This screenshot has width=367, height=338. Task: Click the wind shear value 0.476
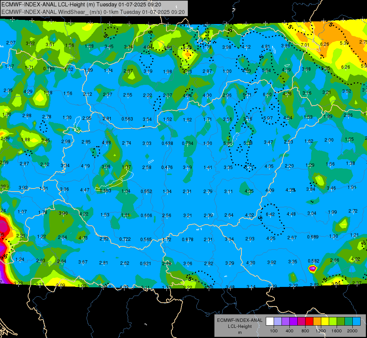click(x=167, y=167)
